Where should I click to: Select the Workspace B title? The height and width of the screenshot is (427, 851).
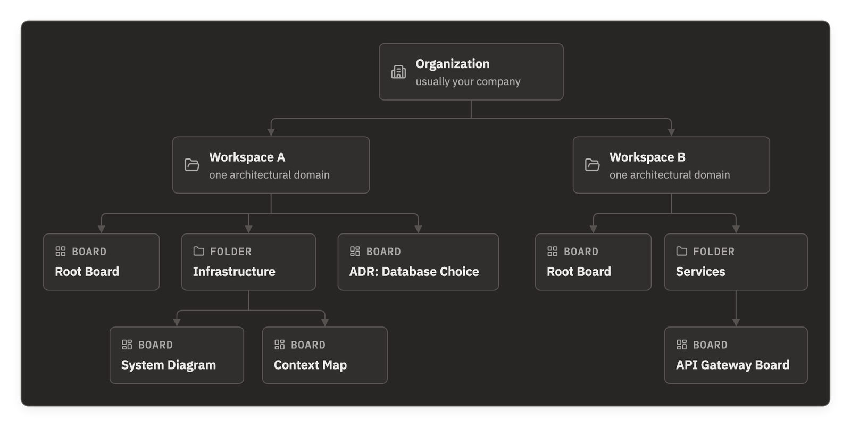pos(647,157)
